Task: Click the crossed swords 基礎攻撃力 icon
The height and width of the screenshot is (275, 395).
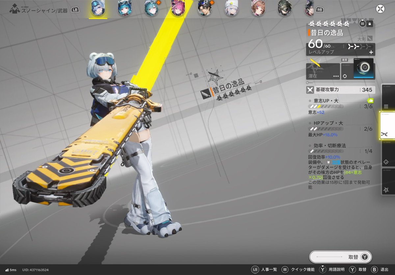Action: pyautogui.click(x=310, y=90)
